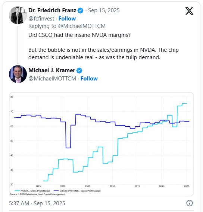Click the chart's LSEG Datastream source caption
Viewport: 203px width, 212px height.
(37, 194)
